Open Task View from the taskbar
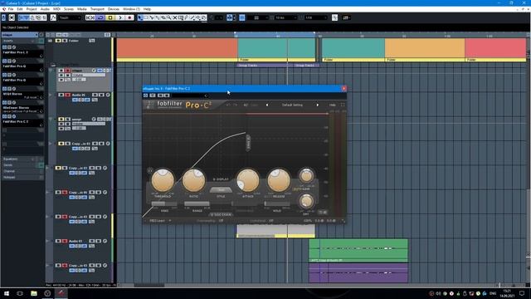 [20, 293]
